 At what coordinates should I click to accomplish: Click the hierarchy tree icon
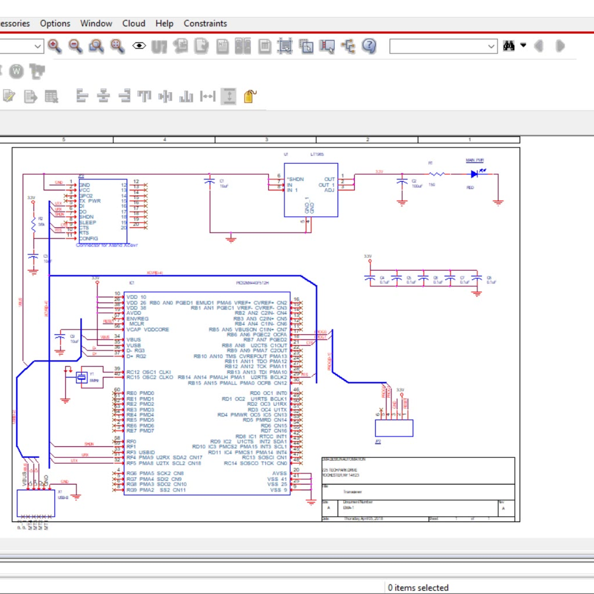coord(348,46)
